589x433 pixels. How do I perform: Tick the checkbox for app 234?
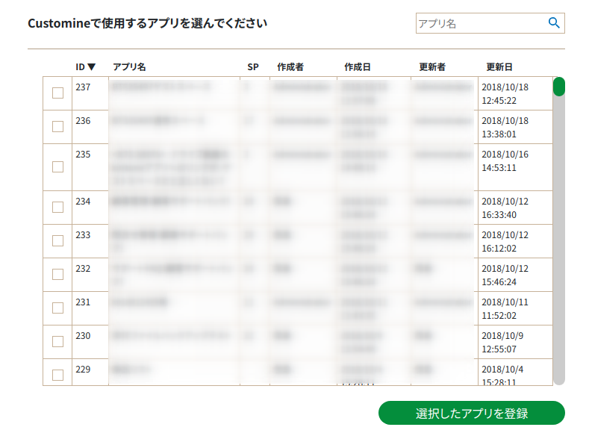click(x=57, y=207)
